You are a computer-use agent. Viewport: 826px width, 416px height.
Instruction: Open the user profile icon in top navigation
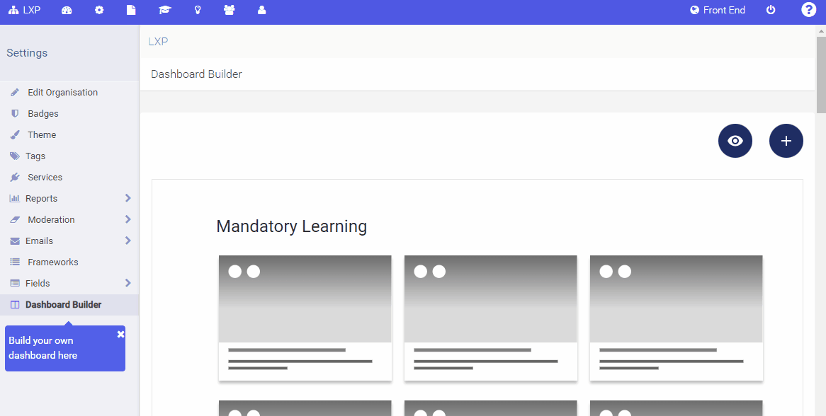261,10
